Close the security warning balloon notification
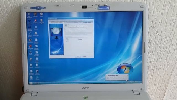The width and height of the screenshot is (177, 100). tap(127, 75)
